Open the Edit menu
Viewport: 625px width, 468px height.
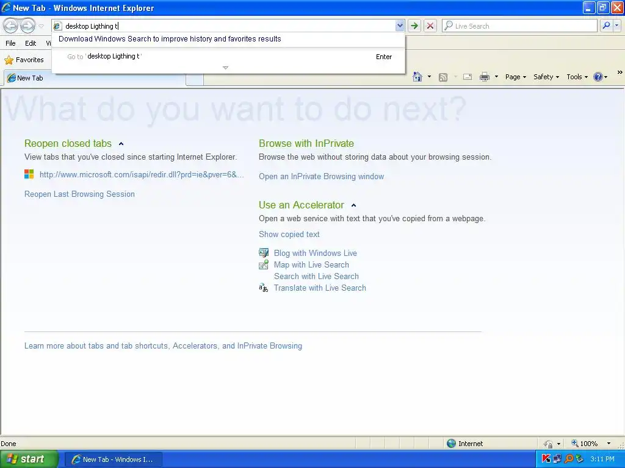31,43
